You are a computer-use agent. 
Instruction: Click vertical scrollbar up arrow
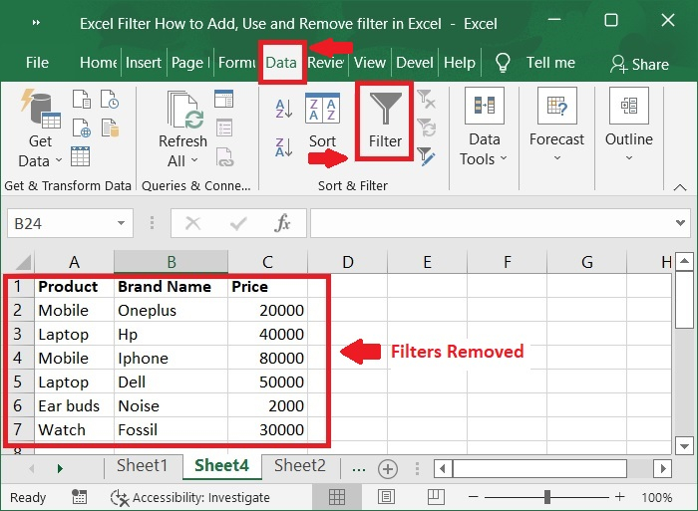[x=684, y=261]
